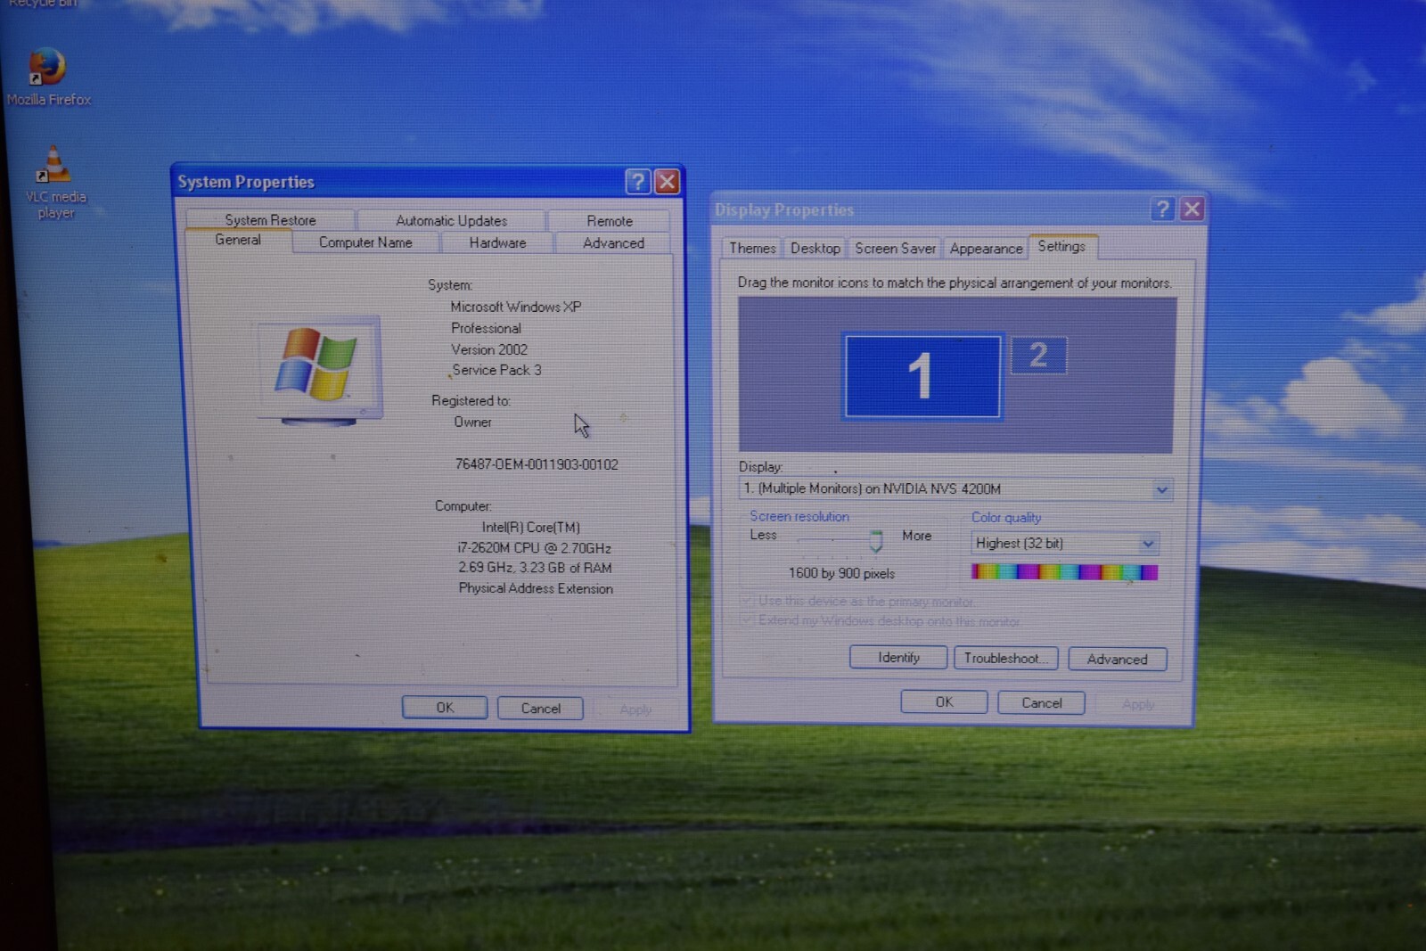Screen dimensions: 1426x951
Task: Open the Advanced tab in System Properties
Action: click(613, 242)
